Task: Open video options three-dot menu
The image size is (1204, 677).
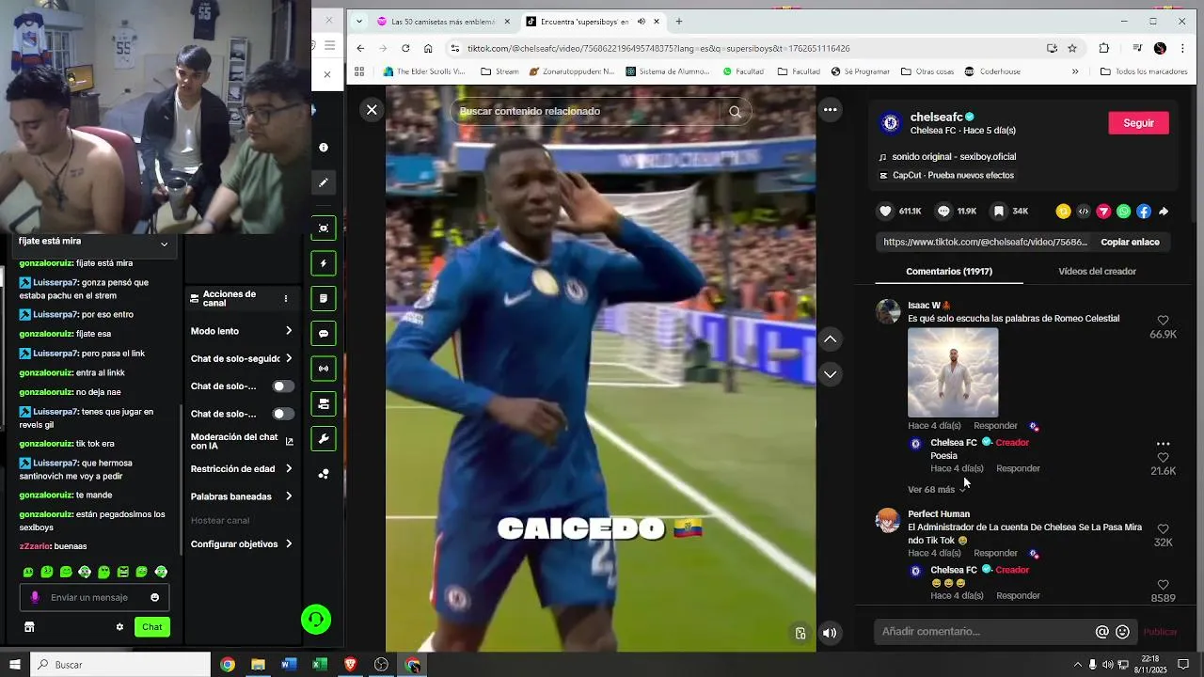Action: coord(830,110)
